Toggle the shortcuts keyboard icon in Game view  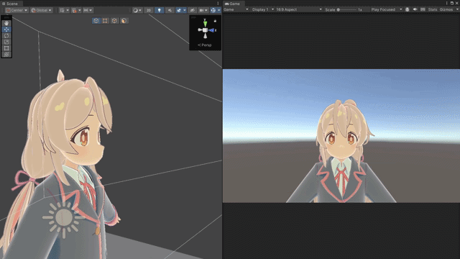[423, 9]
